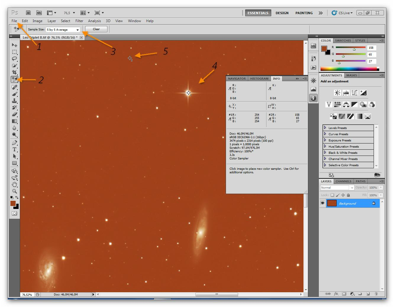The width and height of the screenshot is (394, 307).
Task: Add a Levels adjustment
Action: tap(346, 93)
